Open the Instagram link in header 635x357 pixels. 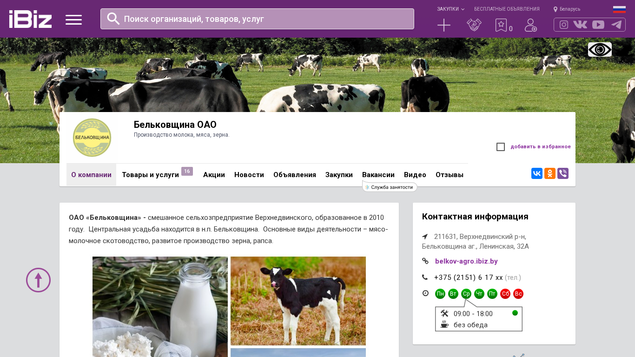tap(564, 25)
